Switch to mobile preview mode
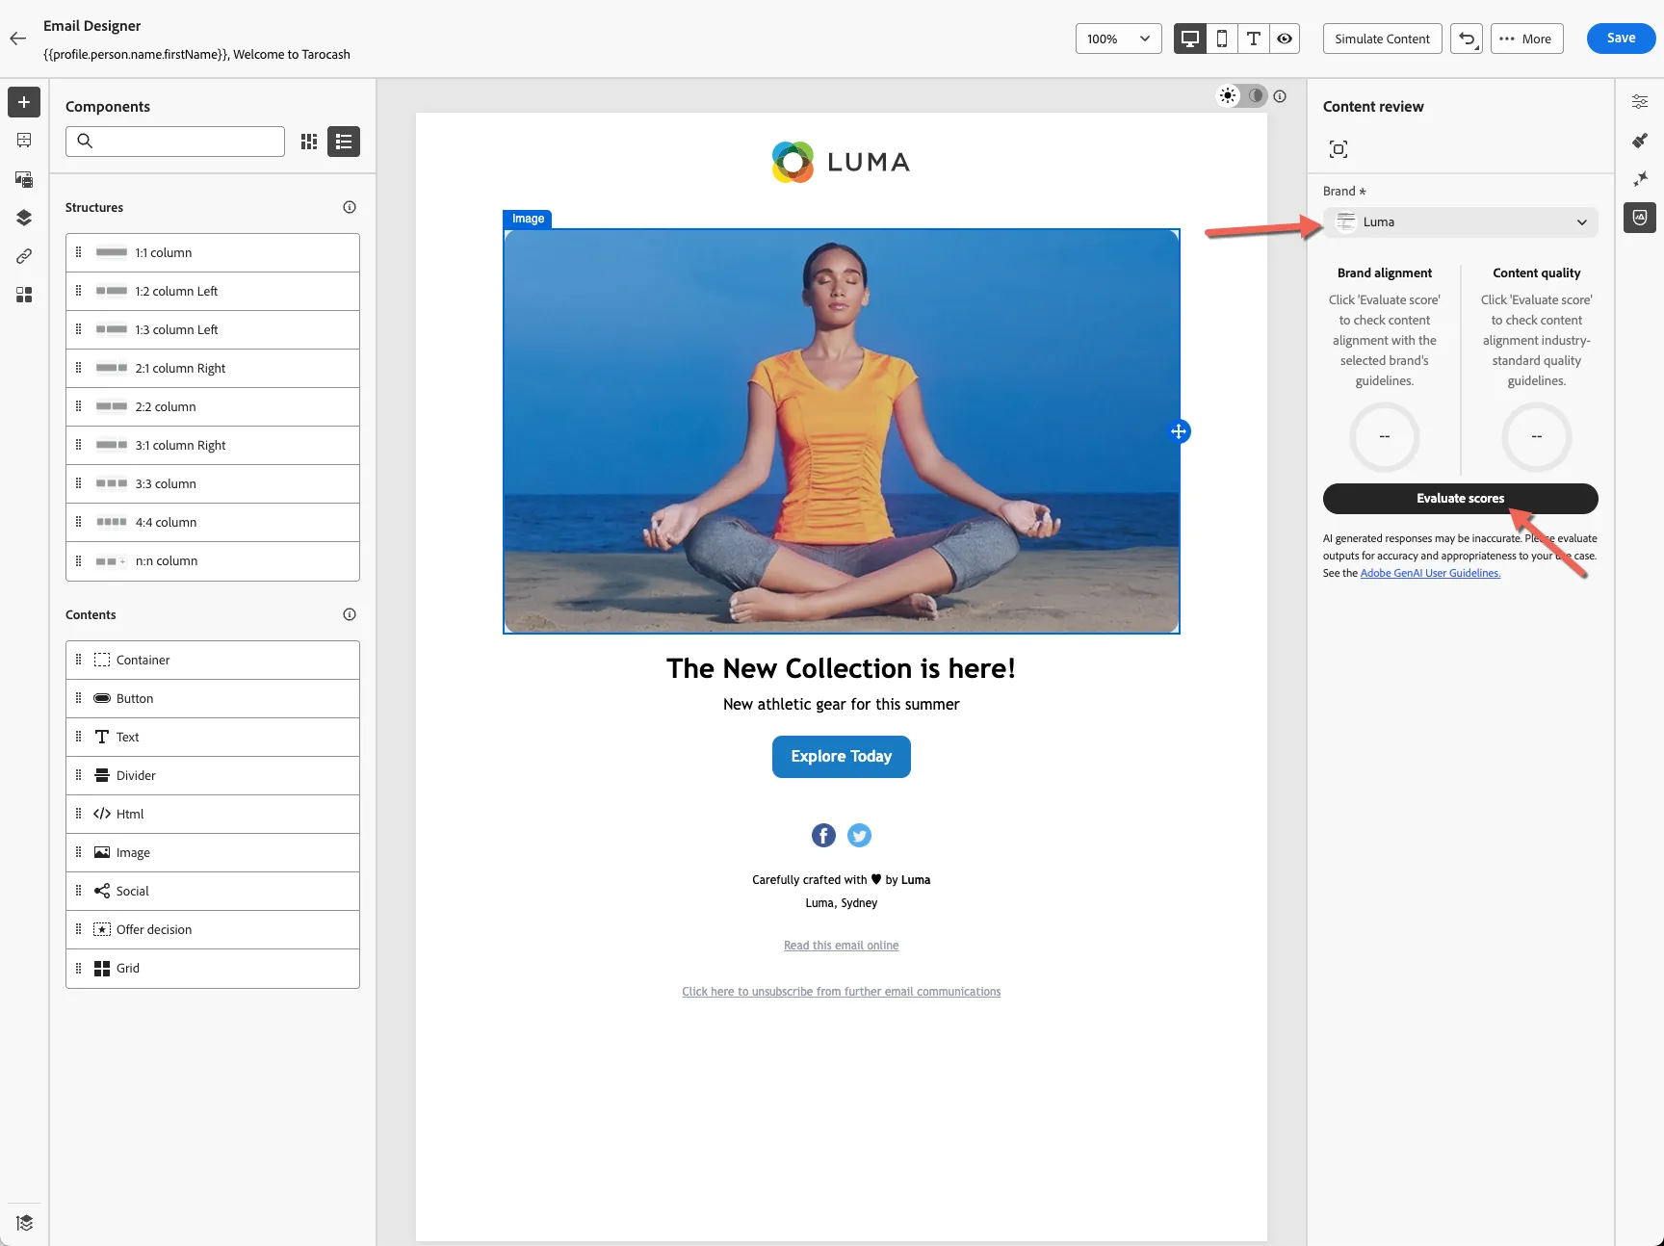The width and height of the screenshot is (1664, 1246). (1222, 39)
